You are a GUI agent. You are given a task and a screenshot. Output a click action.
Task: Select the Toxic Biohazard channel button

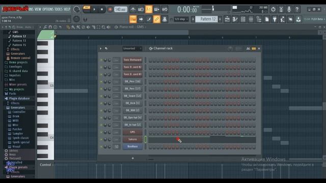pos(132,60)
